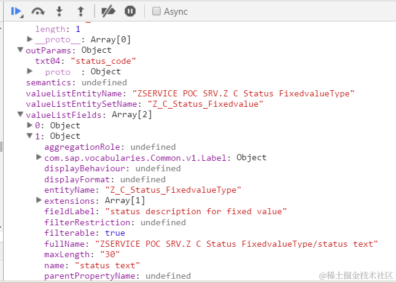
Task: Deactivate breakpoints icon
Action: click(108, 12)
